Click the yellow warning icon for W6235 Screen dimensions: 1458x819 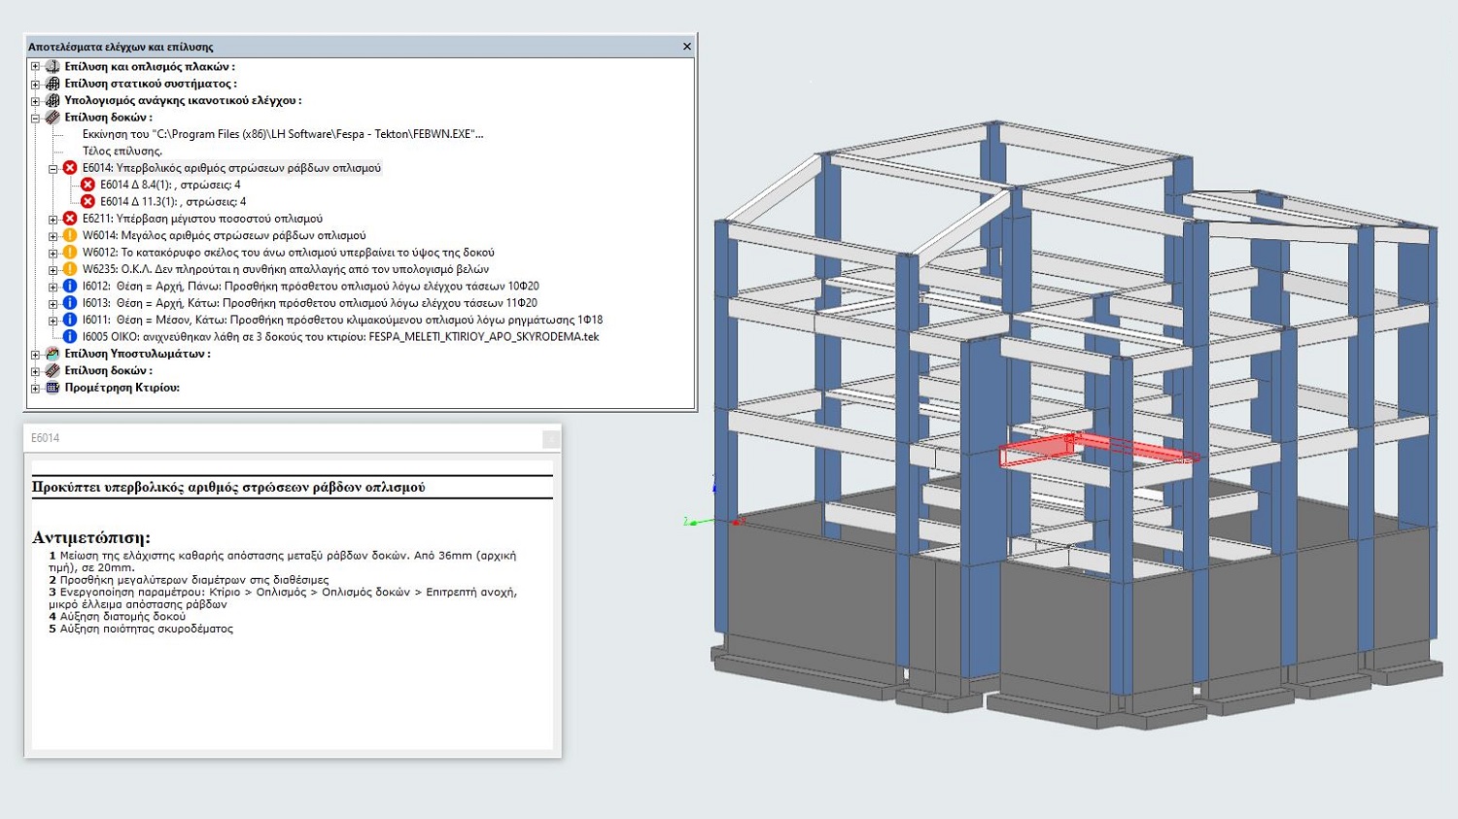pos(70,269)
